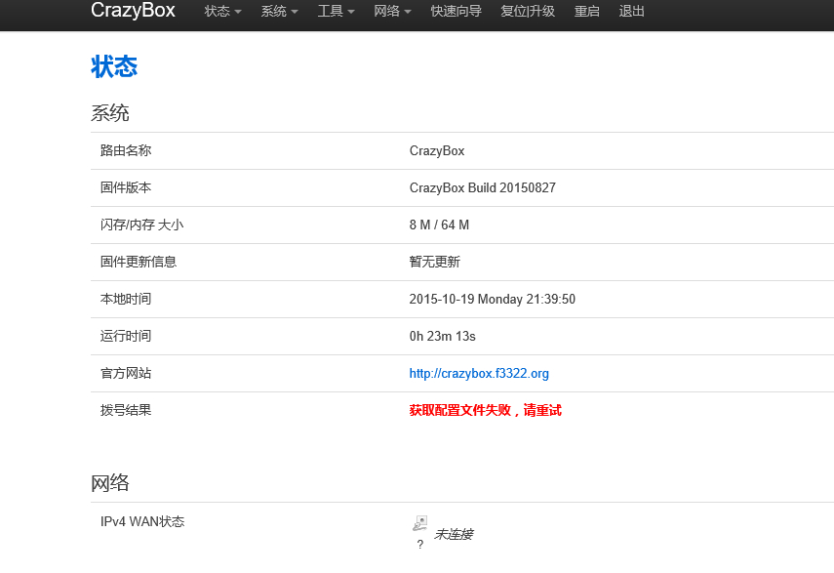The height and width of the screenshot is (573, 834).
Task: Select the 固件更新信息 label
Action: pyautogui.click(x=139, y=262)
